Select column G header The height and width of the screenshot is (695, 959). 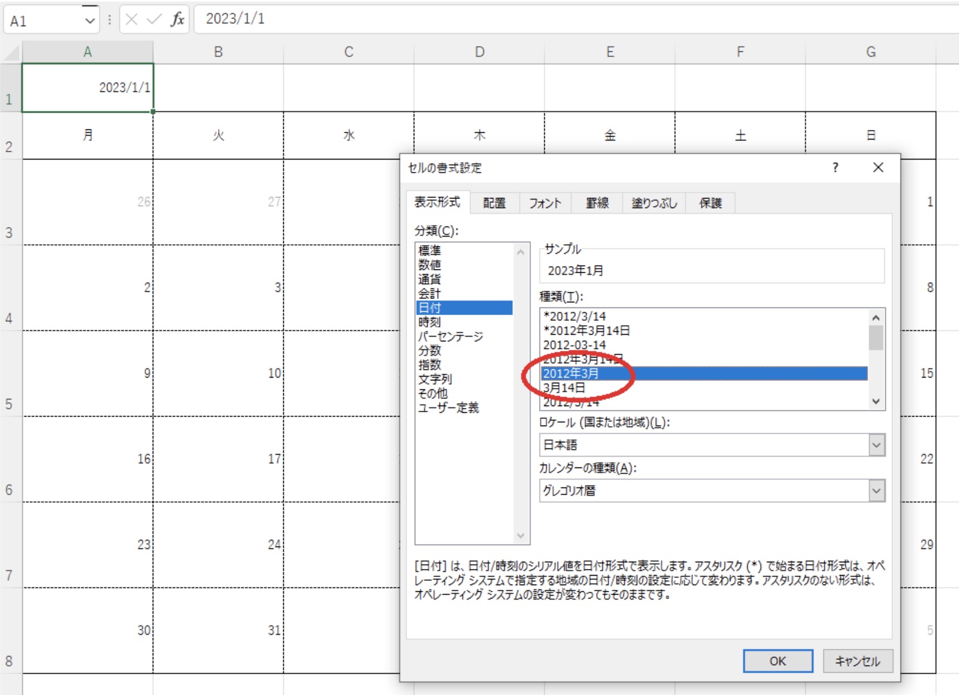point(871,52)
